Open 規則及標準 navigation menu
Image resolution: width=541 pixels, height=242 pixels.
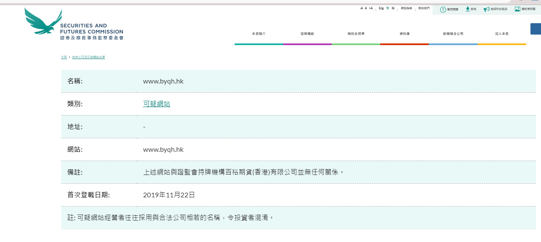click(x=356, y=34)
